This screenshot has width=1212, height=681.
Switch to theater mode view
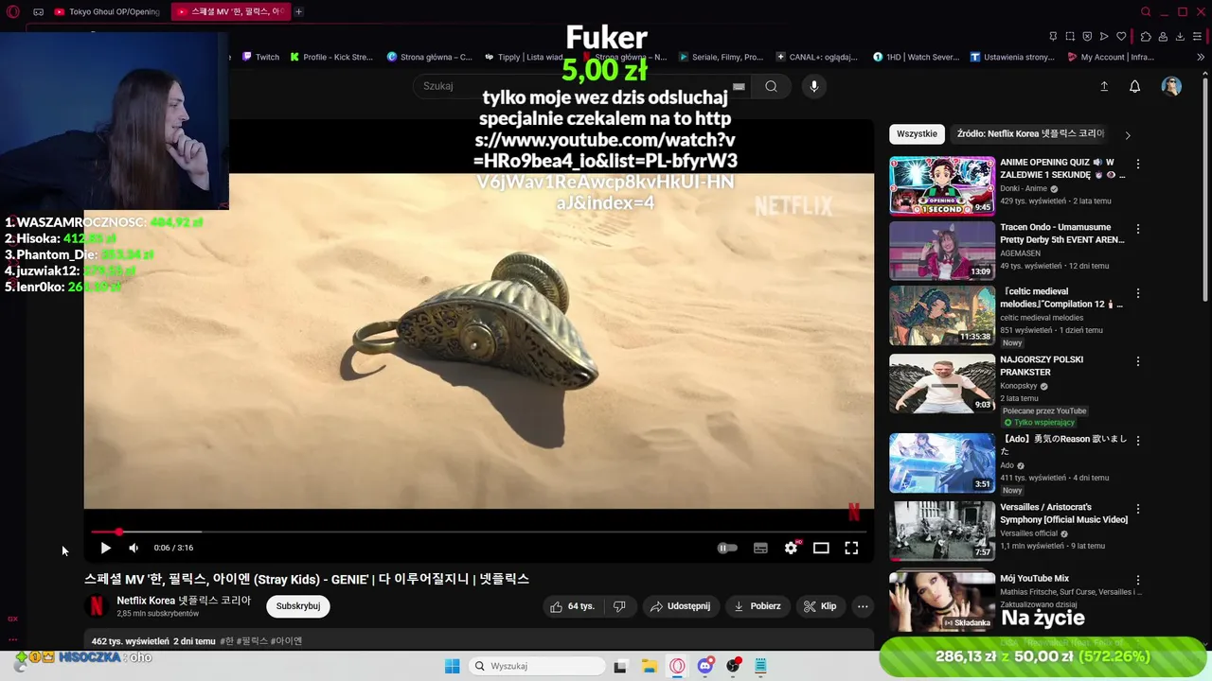(821, 548)
